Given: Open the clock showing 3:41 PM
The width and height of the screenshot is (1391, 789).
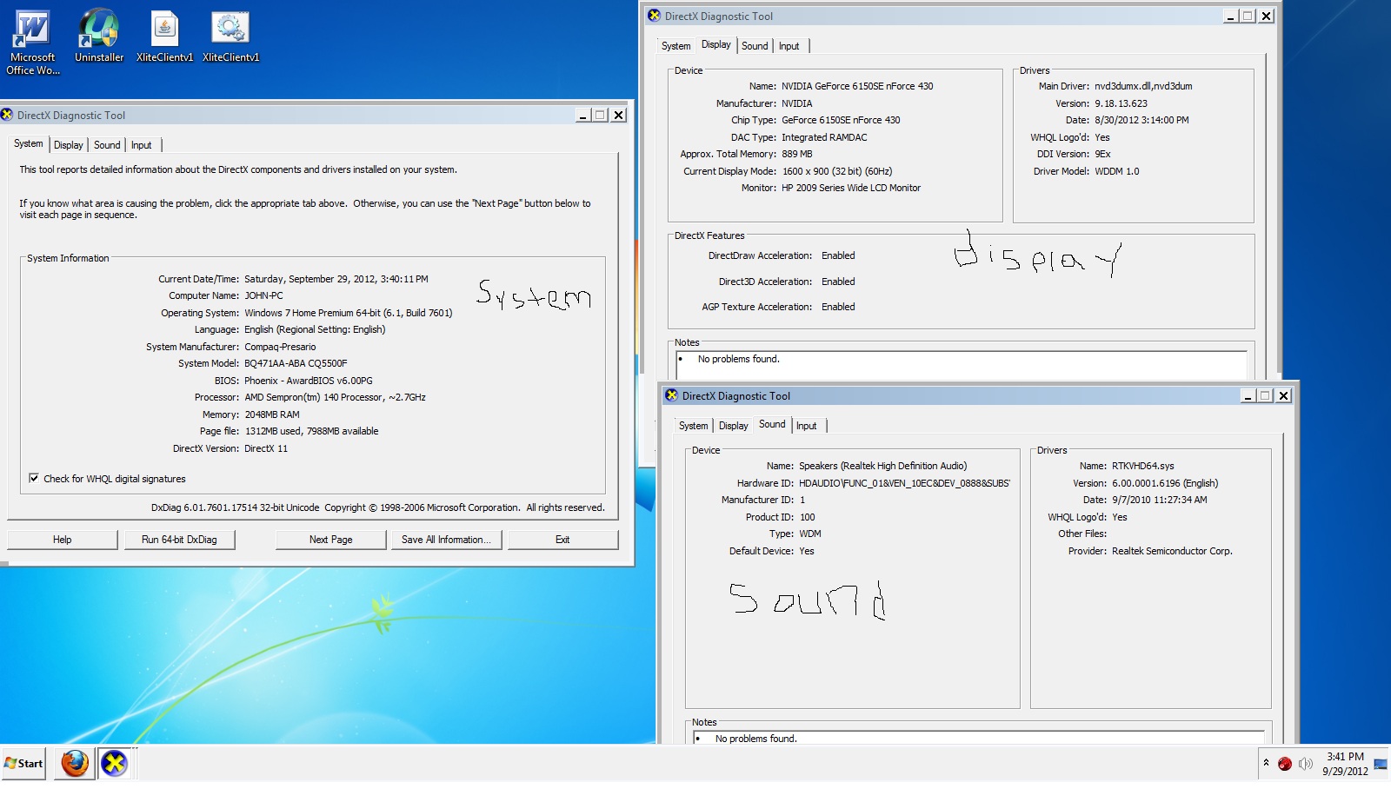Looking at the screenshot, I should (1345, 764).
